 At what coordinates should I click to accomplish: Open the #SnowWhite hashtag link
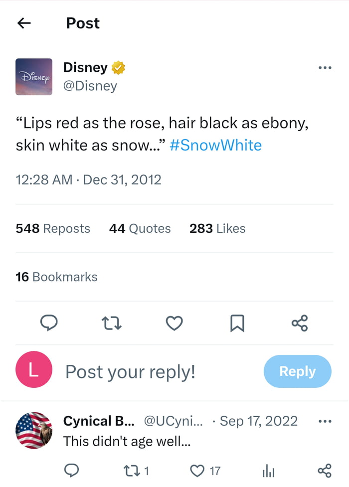point(215,145)
